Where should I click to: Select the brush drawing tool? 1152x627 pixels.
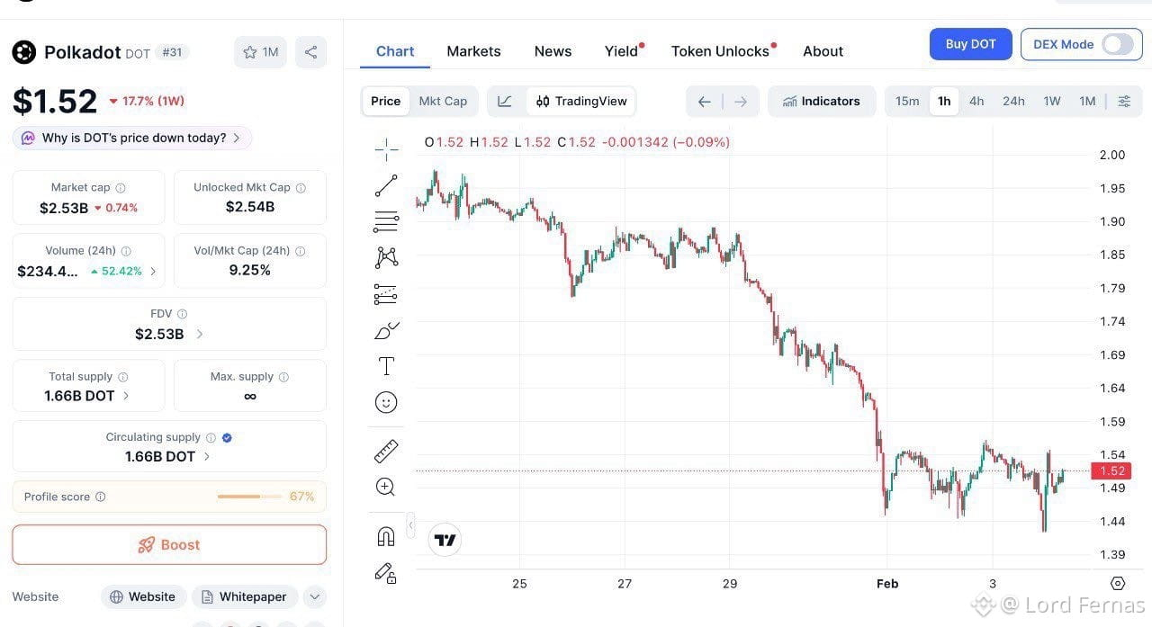pyautogui.click(x=386, y=330)
